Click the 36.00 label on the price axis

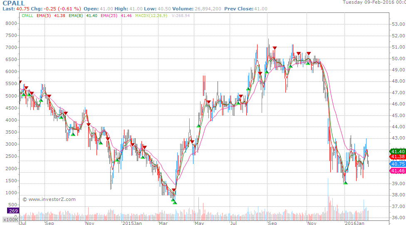(399, 218)
